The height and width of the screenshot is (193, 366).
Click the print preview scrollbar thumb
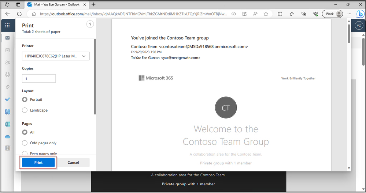(349, 34)
